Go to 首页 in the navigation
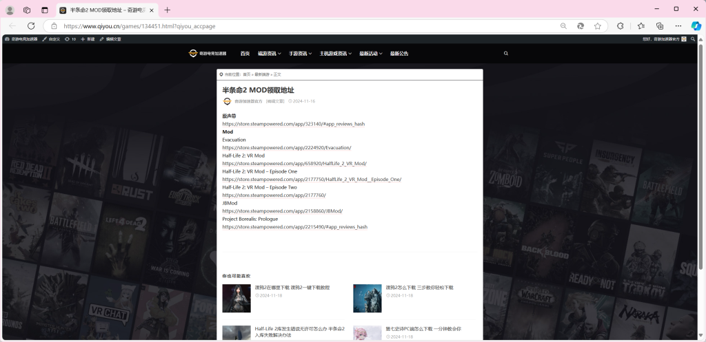This screenshot has height=342, width=706. tap(245, 54)
